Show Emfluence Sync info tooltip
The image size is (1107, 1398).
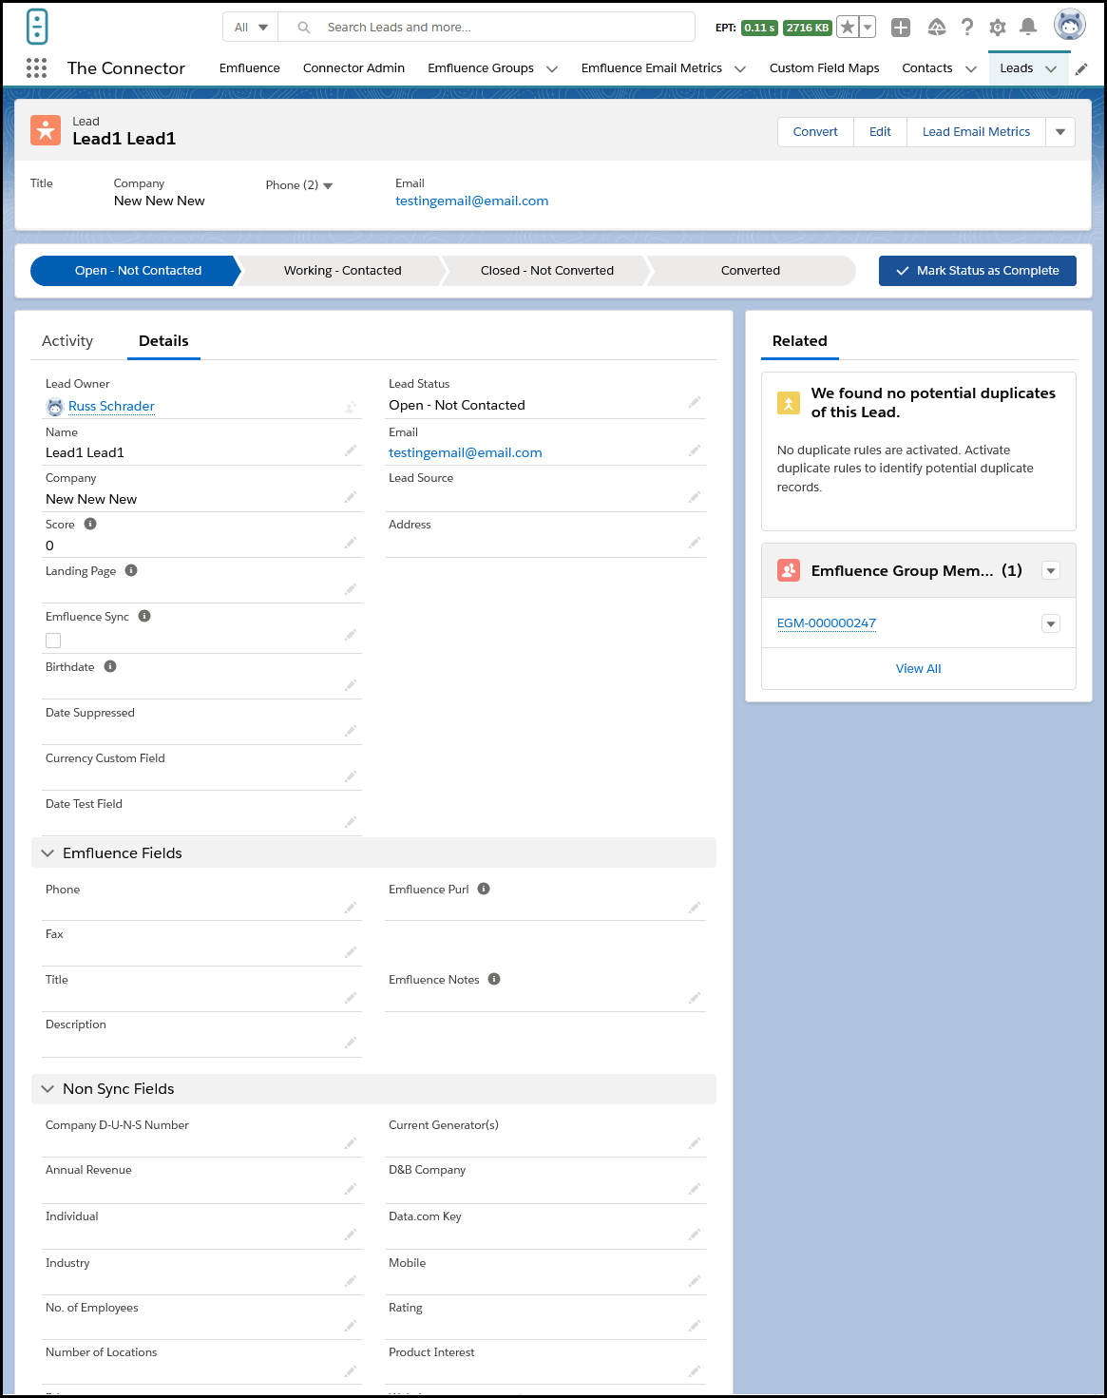click(144, 616)
